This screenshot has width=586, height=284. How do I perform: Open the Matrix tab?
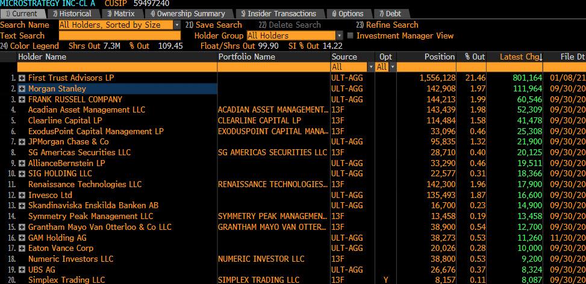point(121,13)
